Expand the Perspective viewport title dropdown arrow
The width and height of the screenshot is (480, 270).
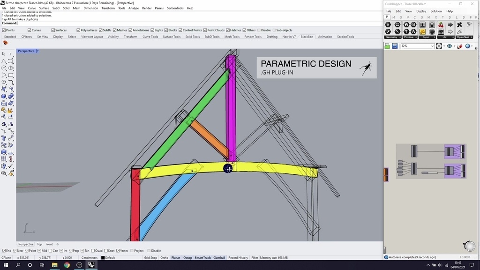(37, 51)
